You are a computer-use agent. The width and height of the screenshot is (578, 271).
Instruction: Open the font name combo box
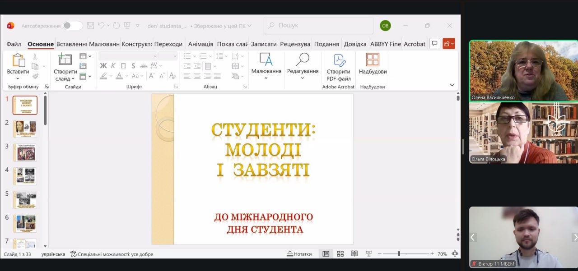128,56
